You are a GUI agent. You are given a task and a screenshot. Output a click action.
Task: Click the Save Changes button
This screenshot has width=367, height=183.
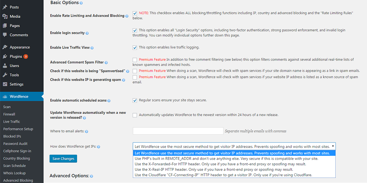click(63, 159)
